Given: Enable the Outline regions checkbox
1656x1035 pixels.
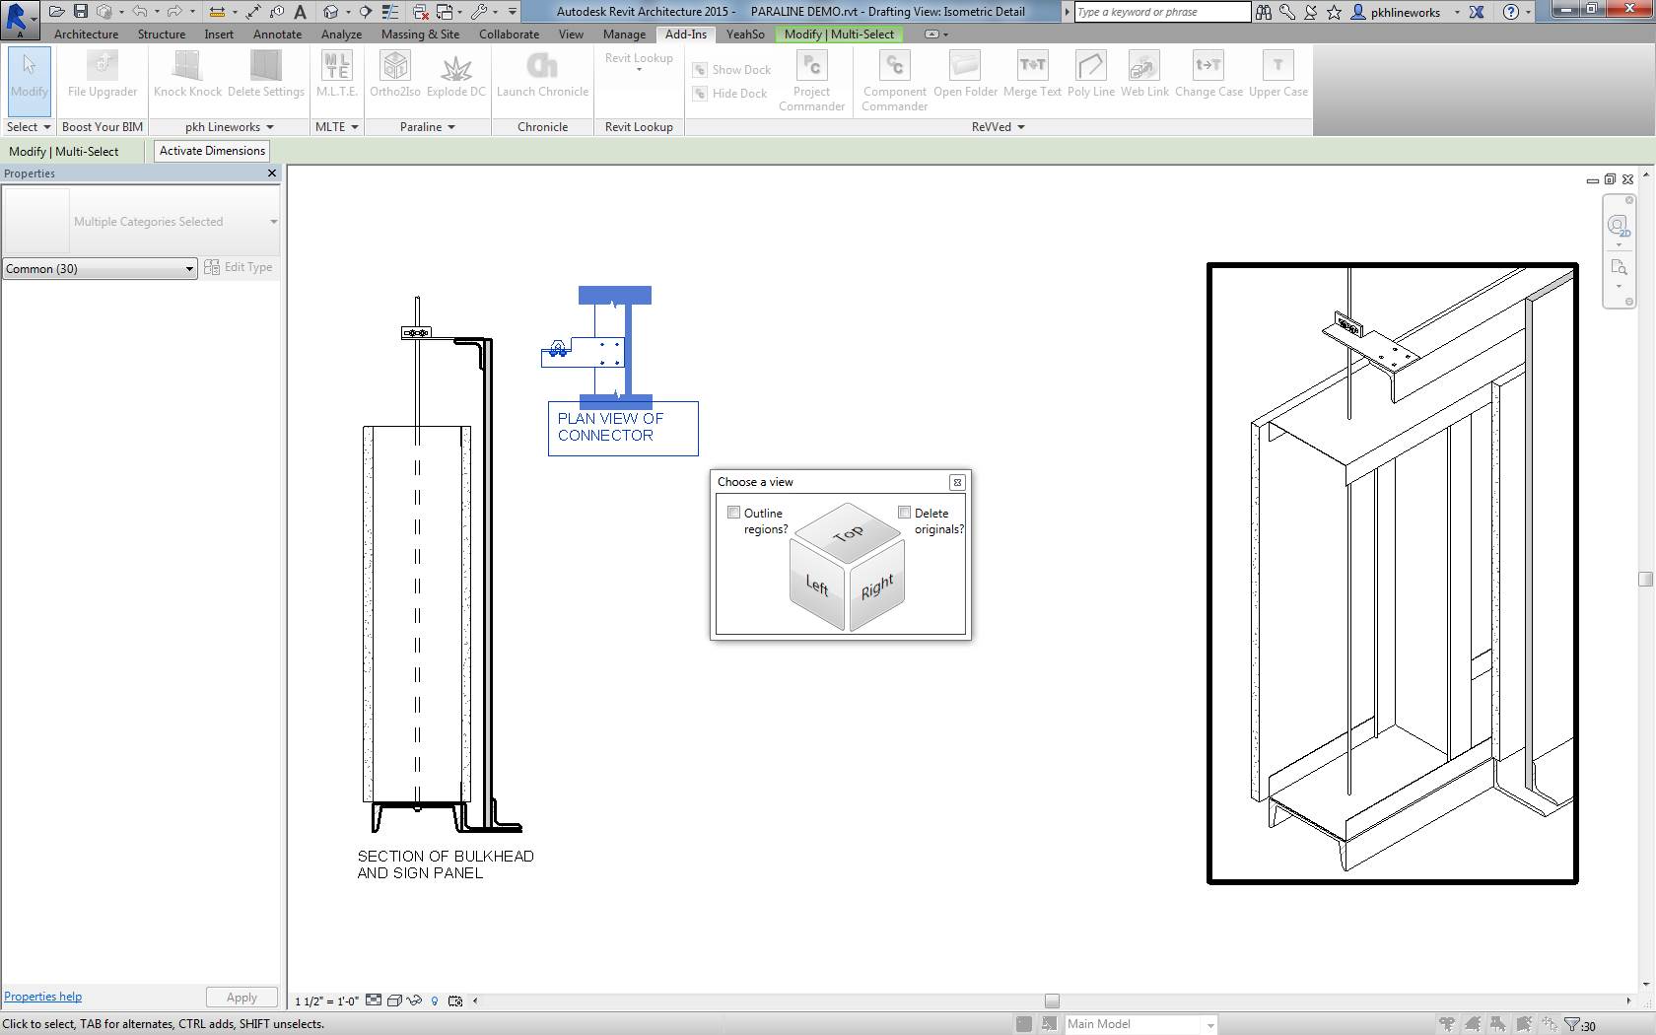Looking at the screenshot, I should coord(733,513).
